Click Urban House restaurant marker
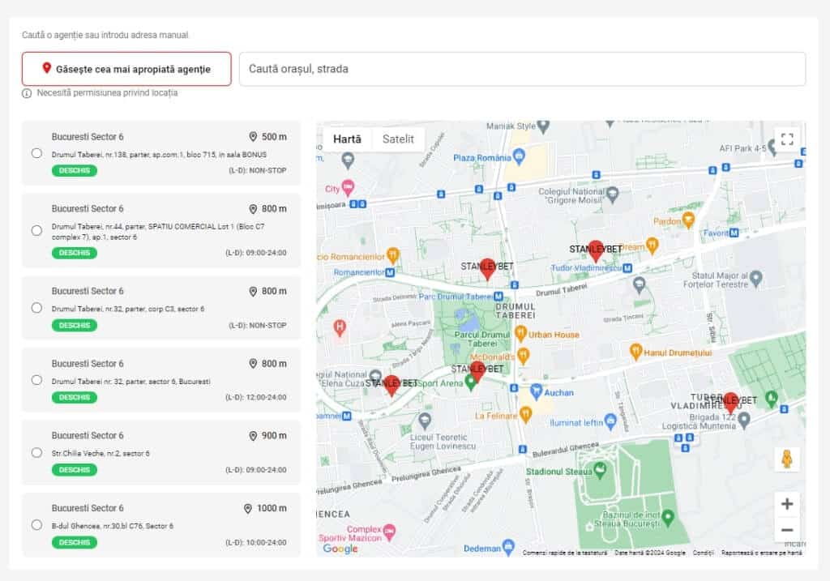This screenshot has height=581, width=830. pyautogui.click(x=520, y=334)
